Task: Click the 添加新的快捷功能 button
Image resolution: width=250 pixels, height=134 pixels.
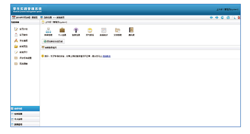Action: (53, 41)
